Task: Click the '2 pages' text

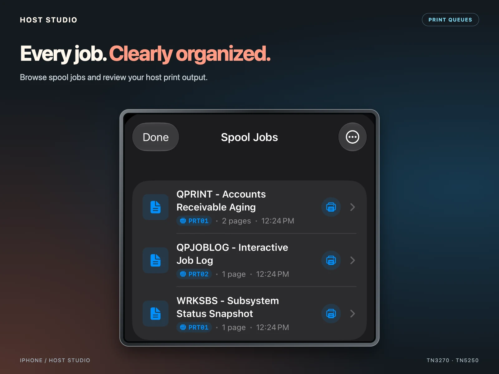Action: pos(236,221)
